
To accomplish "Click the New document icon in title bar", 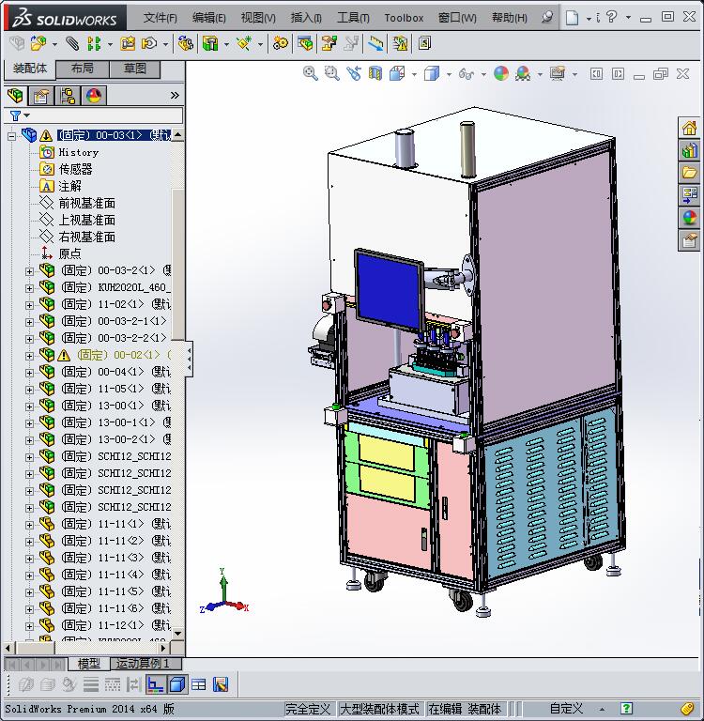I will pyautogui.click(x=572, y=18).
